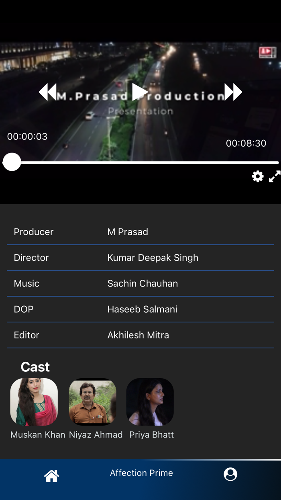Enter fullscreen mode
281x500 pixels.
tap(275, 176)
